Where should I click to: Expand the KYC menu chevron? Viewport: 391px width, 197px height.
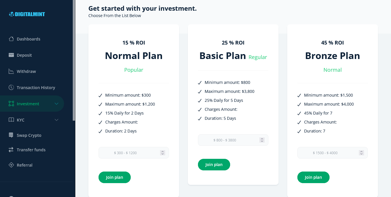pos(57,120)
